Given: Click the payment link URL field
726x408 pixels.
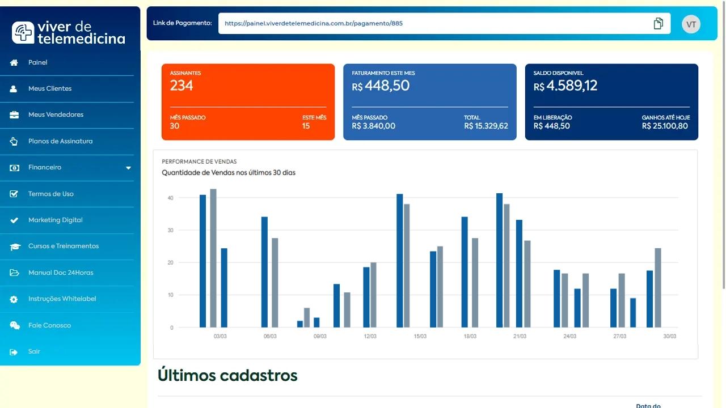Looking at the screenshot, I should [x=431, y=24].
